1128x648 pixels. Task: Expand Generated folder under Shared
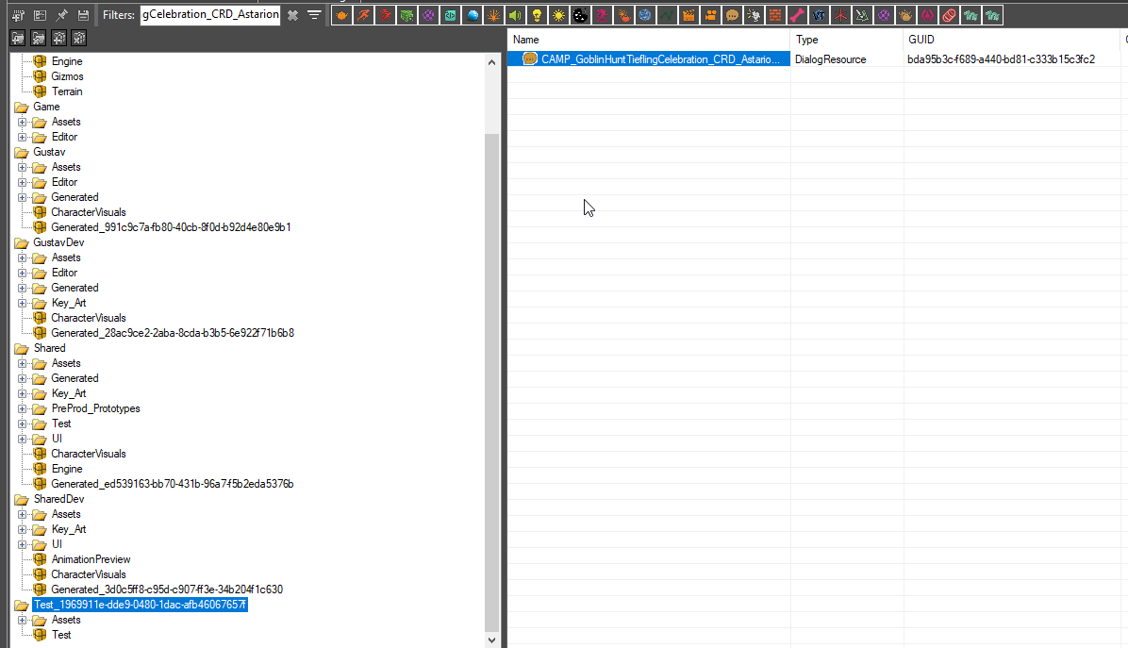(x=23, y=379)
